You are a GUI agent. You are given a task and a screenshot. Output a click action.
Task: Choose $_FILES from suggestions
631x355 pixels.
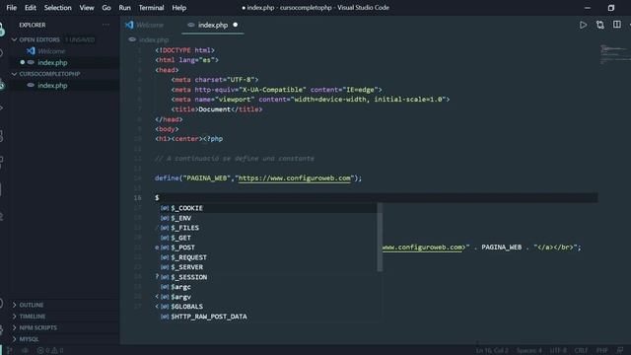coord(268,228)
